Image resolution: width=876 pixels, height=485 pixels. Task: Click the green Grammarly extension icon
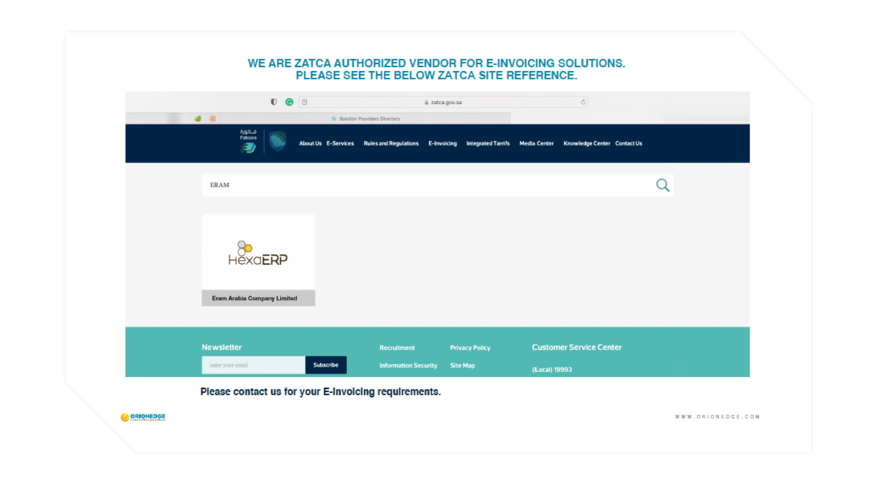289,102
